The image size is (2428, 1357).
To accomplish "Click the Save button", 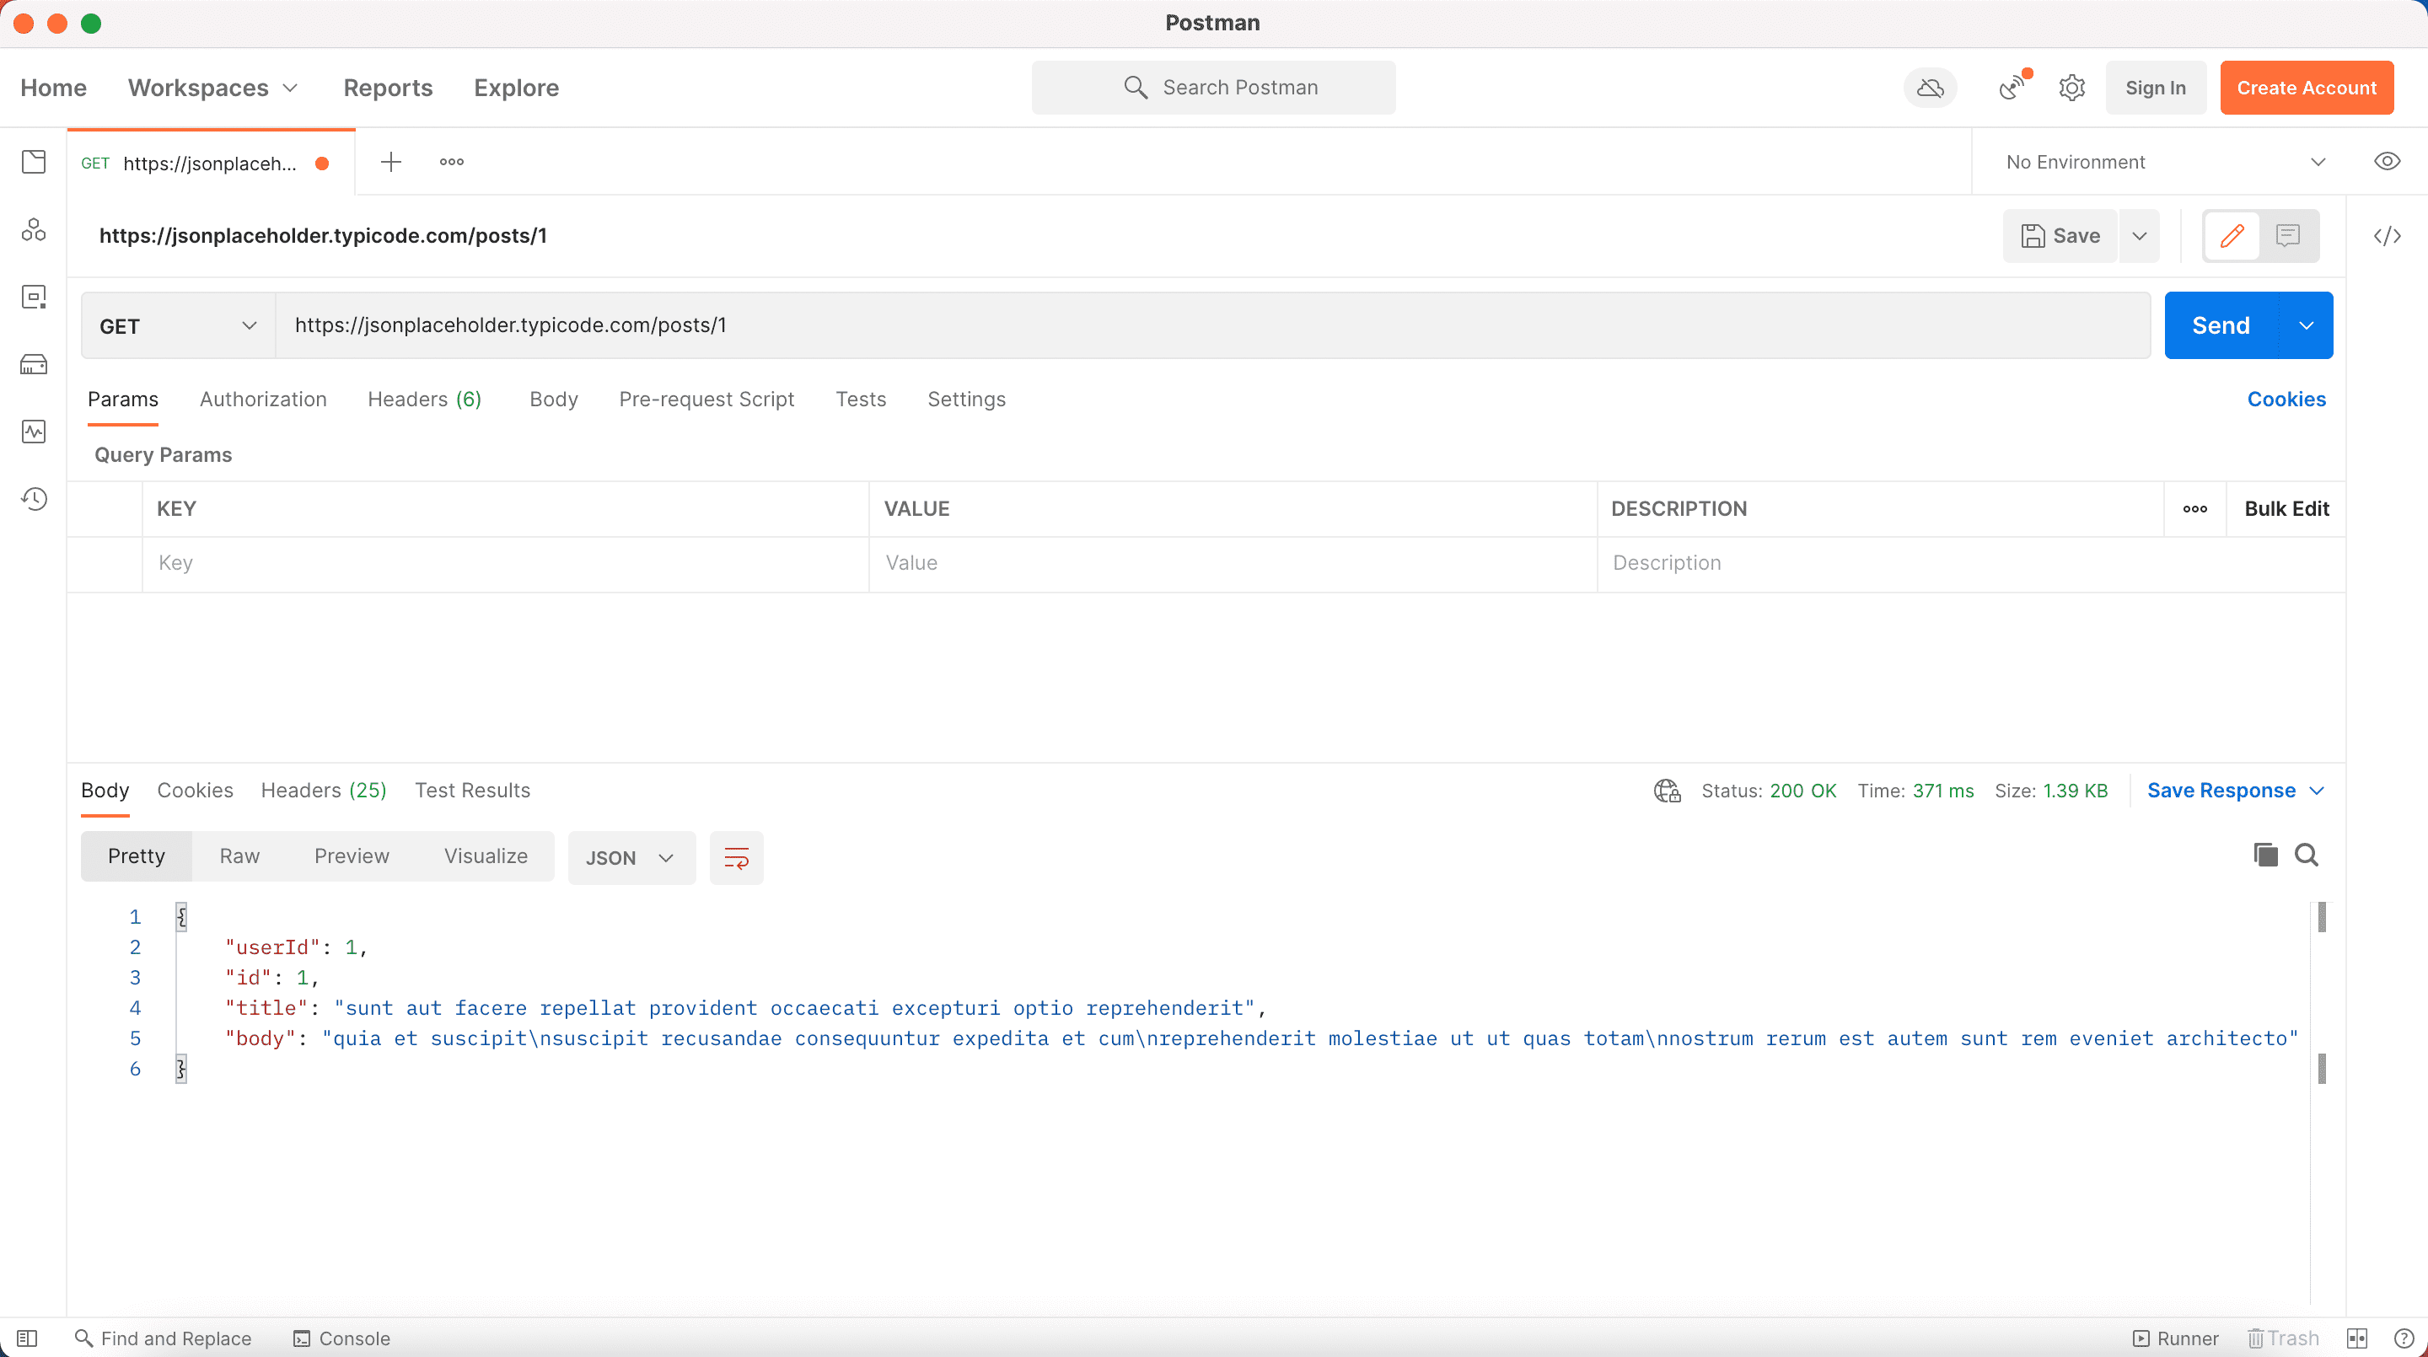I will 2060,236.
